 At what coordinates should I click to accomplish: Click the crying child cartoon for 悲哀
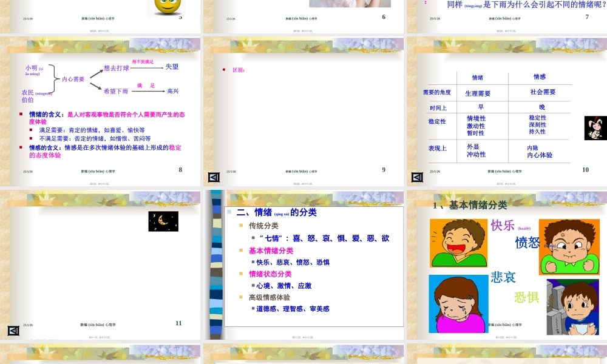click(x=458, y=303)
